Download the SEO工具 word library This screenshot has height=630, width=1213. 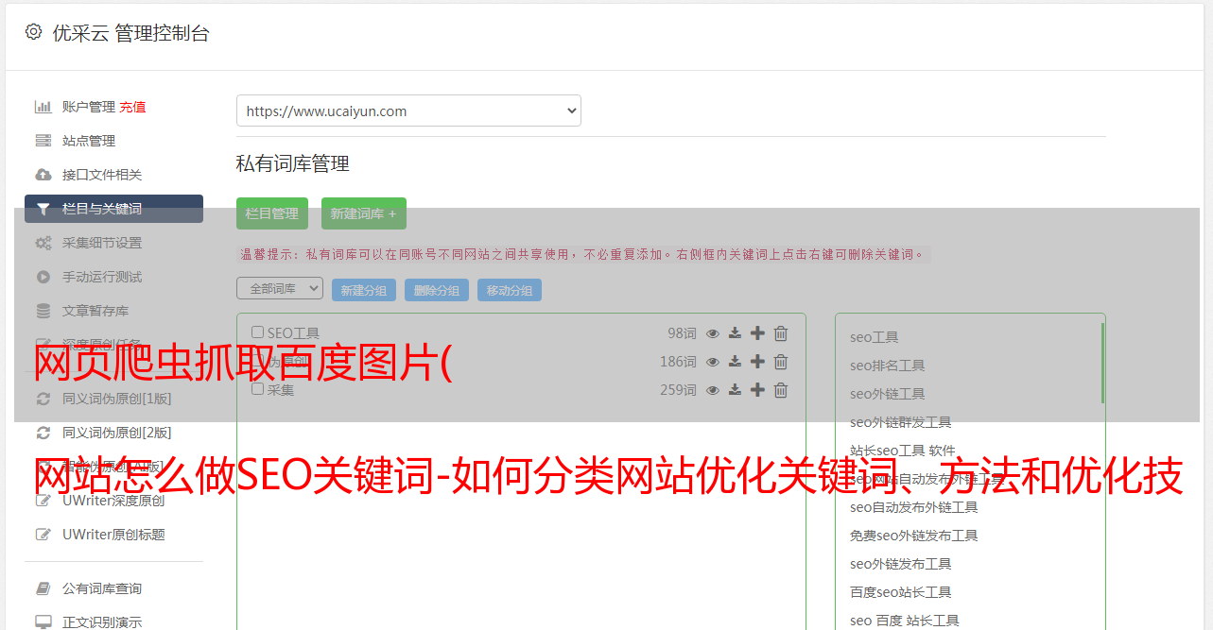(x=735, y=333)
